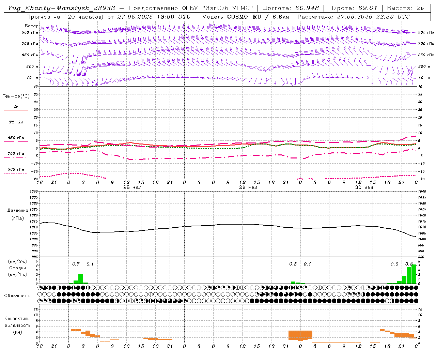This screenshot has height=349, width=436.
Task: Click the 'Ветер' wind panel label
Action: click(x=31, y=26)
